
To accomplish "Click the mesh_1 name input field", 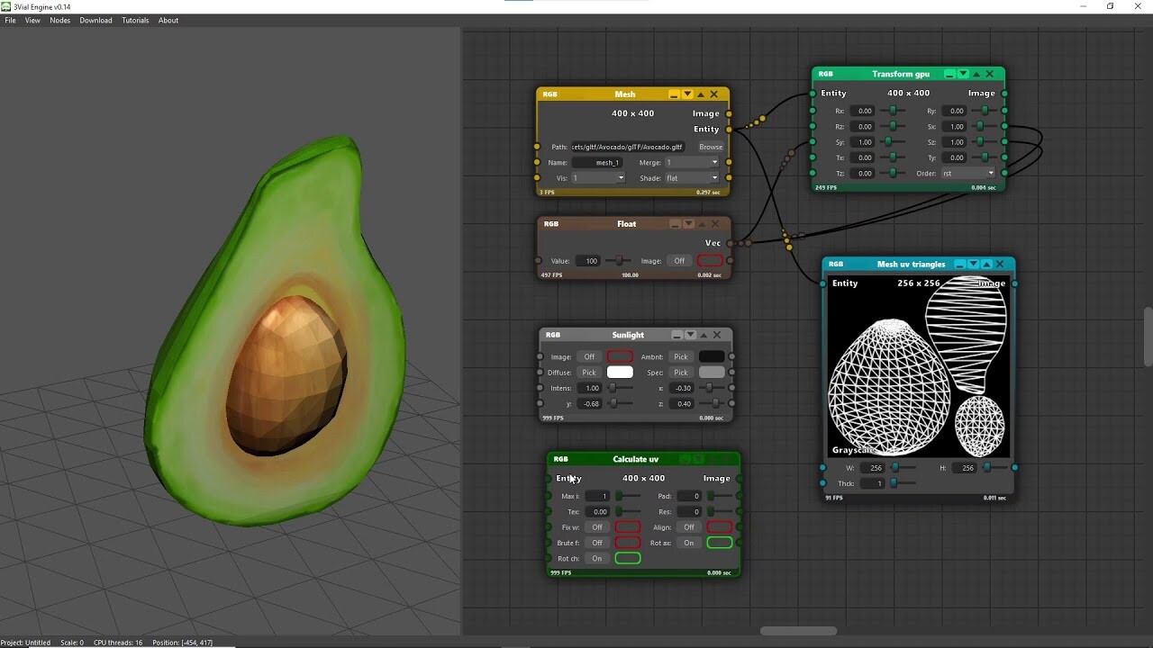I will 598,162.
